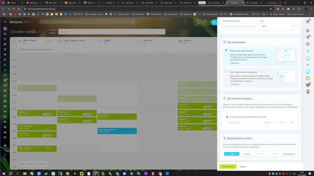Select 'В колонках расписания' radio option

[226, 50]
